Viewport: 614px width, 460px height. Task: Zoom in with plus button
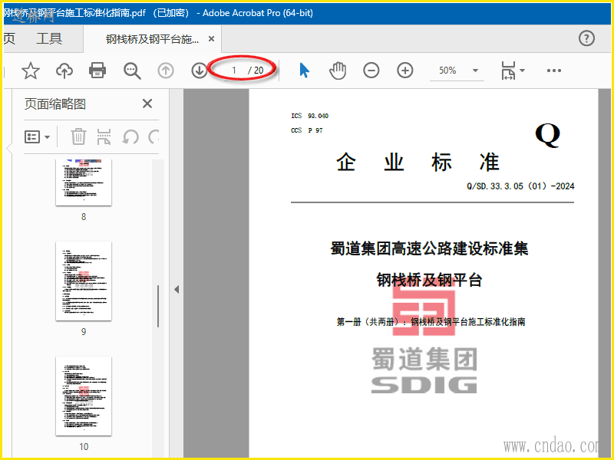(x=405, y=71)
